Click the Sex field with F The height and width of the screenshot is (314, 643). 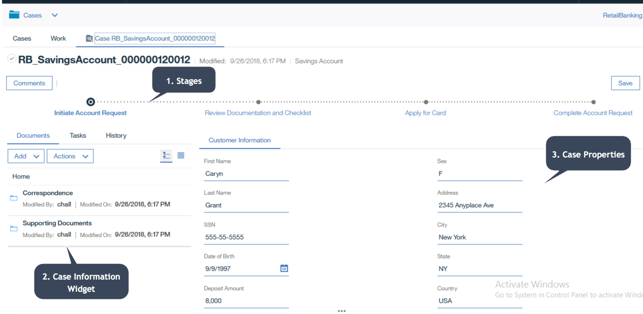click(x=480, y=174)
